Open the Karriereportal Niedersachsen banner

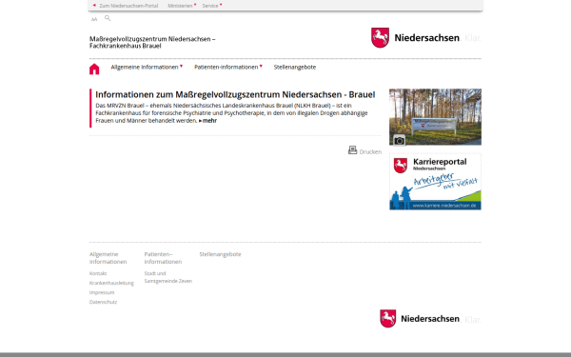435,182
